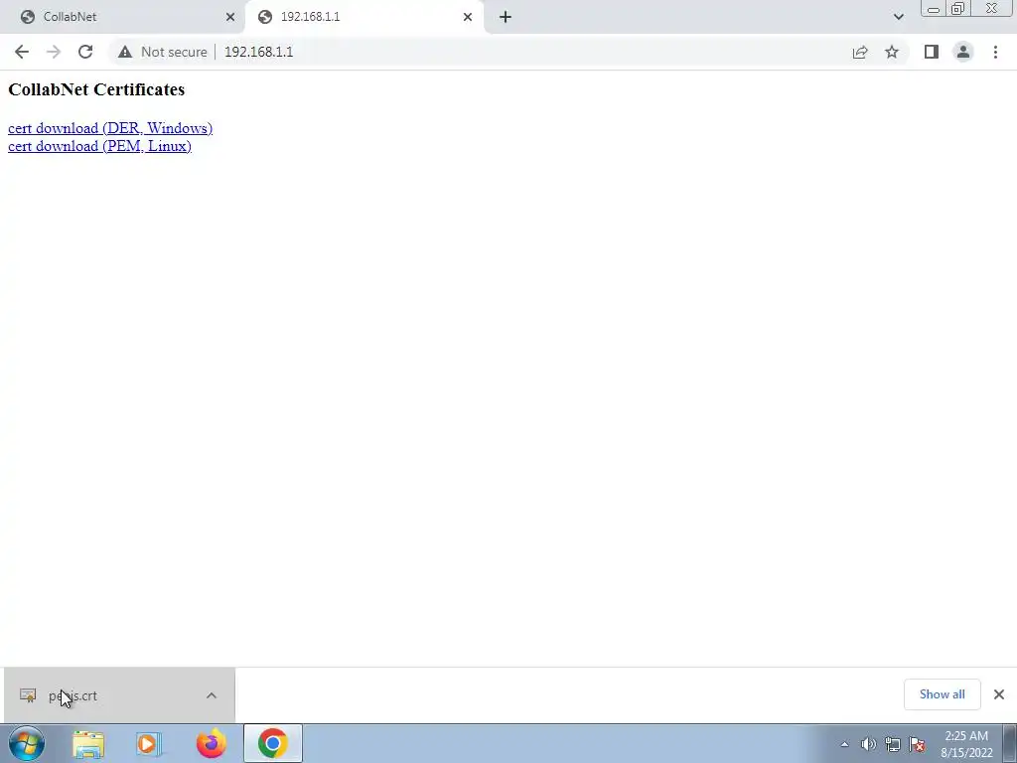This screenshot has width=1017, height=763.
Task: Reload the 192.168.1.1 page
Action: 85,52
